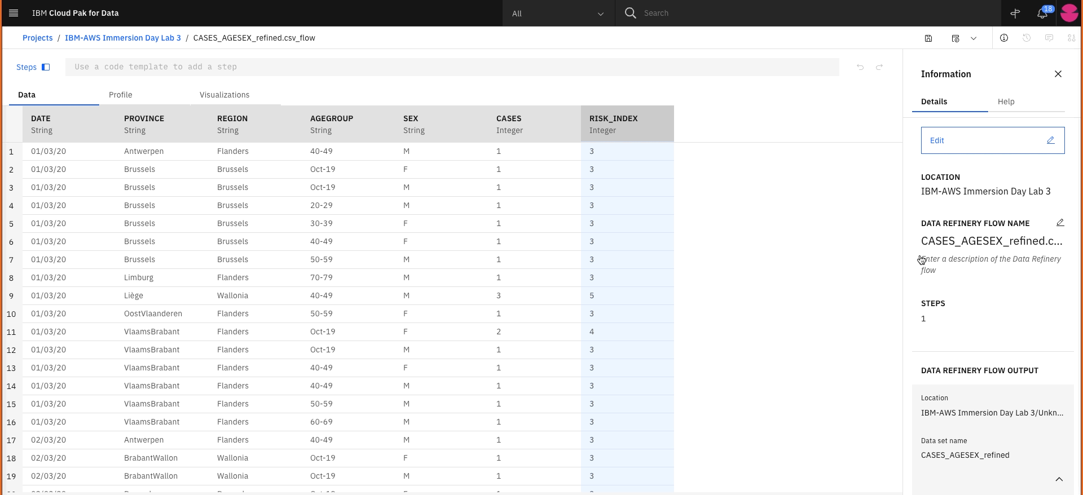Open the Help tab in Information panel
Screen dimensions: 1083x495
(1006, 101)
